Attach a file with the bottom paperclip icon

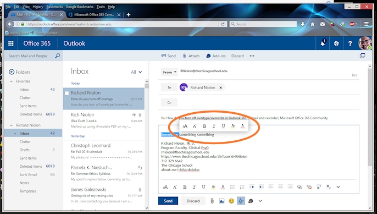click(212, 201)
